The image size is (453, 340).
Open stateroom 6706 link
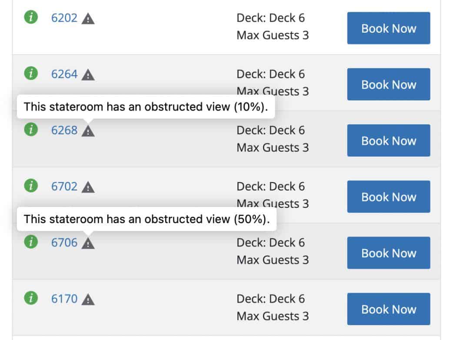coord(64,243)
